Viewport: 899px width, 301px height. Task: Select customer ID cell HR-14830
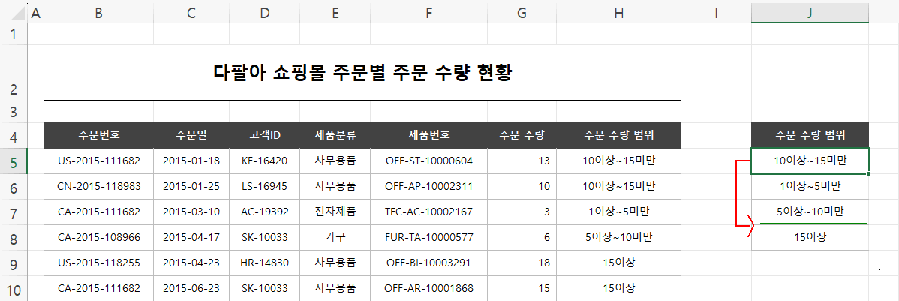coord(264,263)
